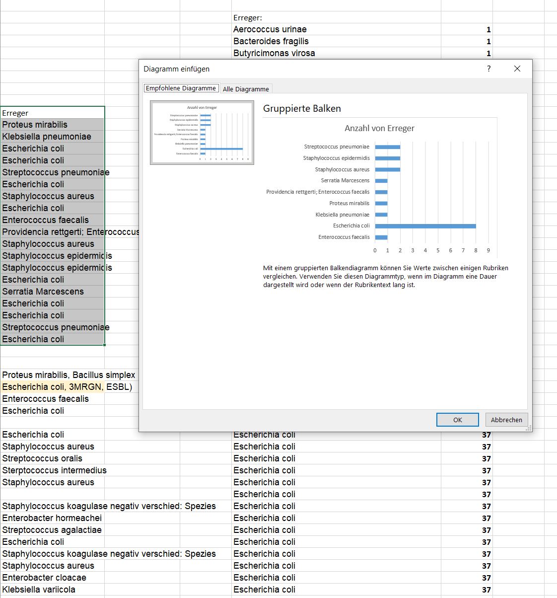557x598 pixels.
Task: Click the Anzahl von Erreger chart preview title
Action: (379, 128)
